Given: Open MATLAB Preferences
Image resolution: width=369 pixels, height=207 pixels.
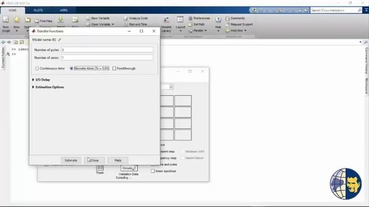Looking at the screenshot, I should click(199, 18).
